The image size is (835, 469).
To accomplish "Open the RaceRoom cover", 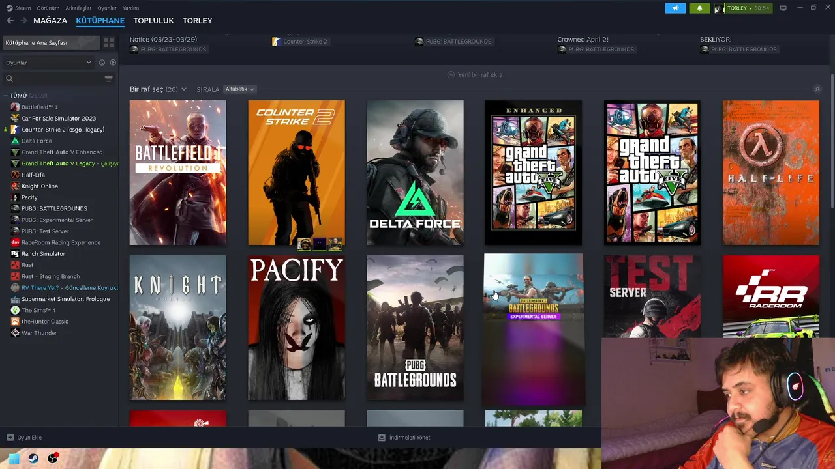I will pos(770,296).
